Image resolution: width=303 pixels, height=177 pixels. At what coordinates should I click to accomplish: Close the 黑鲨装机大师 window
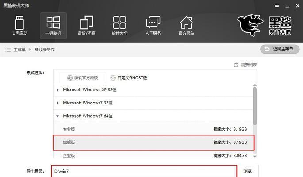click(298, 6)
